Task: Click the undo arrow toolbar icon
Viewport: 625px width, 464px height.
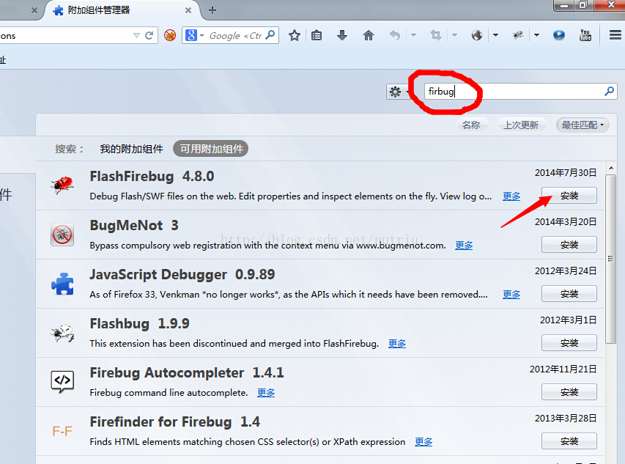Action: 395,35
